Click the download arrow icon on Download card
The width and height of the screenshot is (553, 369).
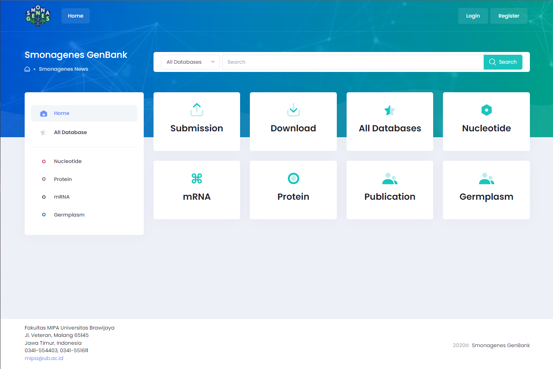click(x=293, y=110)
